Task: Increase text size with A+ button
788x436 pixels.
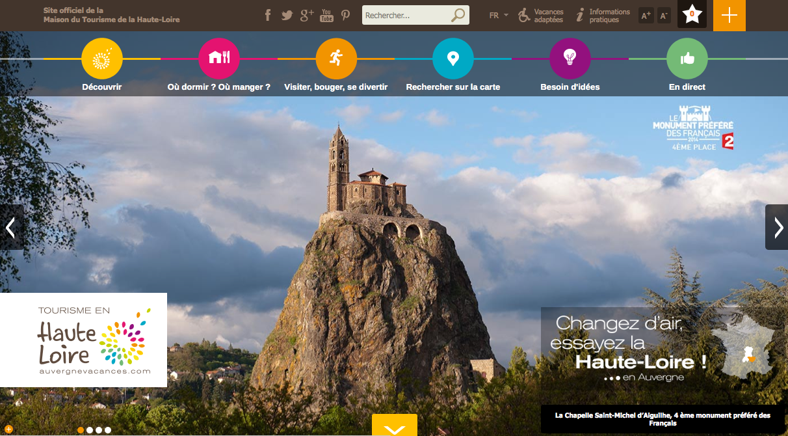Action: [x=646, y=16]
